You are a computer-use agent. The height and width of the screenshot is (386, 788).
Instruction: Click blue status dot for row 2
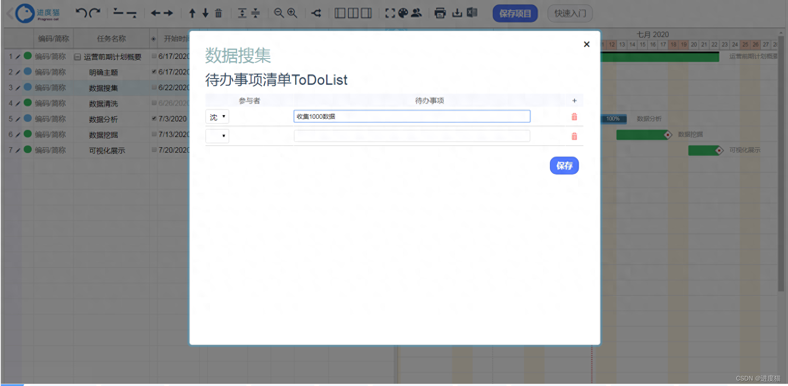point(28,71)
